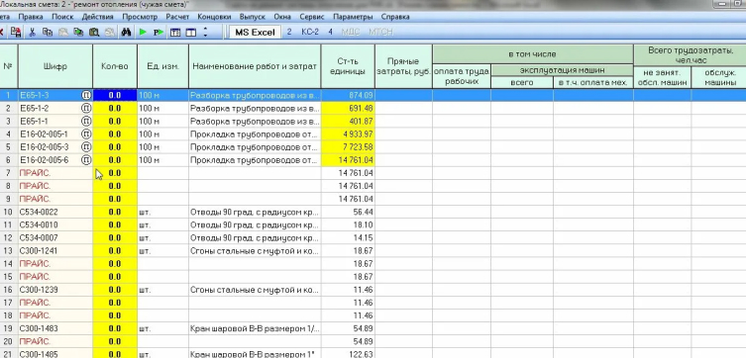Click the unit cost value 874.09

348,95
